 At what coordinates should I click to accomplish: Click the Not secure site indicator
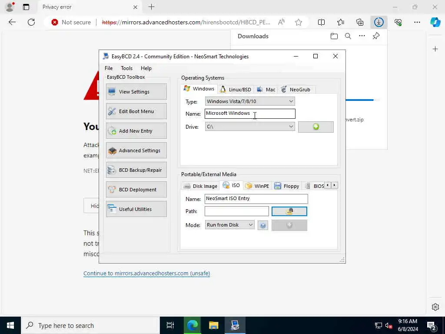click(x=71, y=22)
